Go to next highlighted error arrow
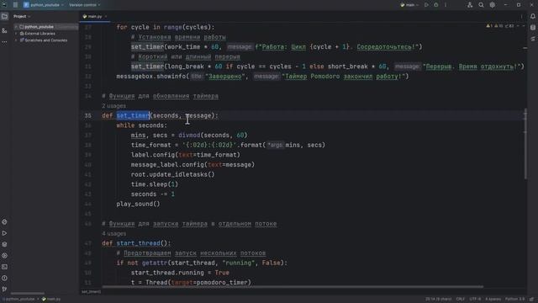This screenshot has width=538, height=303. pos(524,26)
